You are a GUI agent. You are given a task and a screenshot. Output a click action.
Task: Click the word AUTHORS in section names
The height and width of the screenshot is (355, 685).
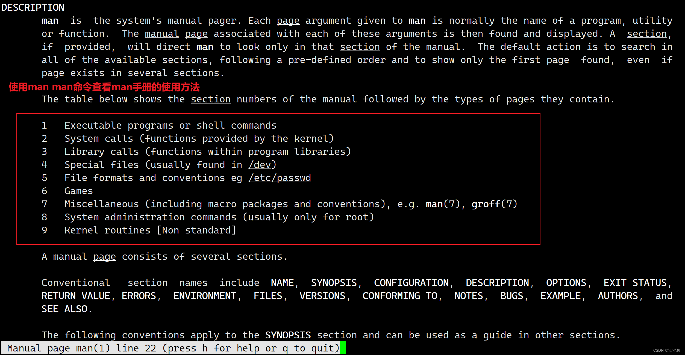(618, 296)
